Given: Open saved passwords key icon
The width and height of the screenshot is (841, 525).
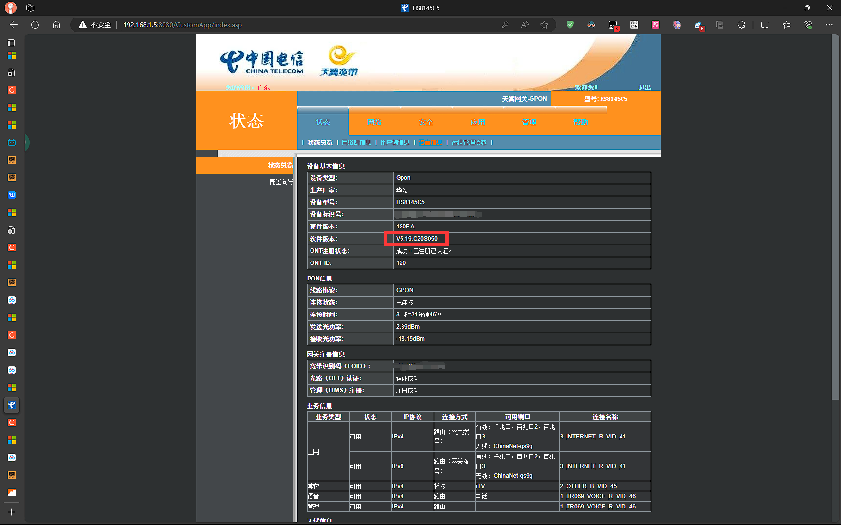Looking at the screenshot, I should click(505, 25).
